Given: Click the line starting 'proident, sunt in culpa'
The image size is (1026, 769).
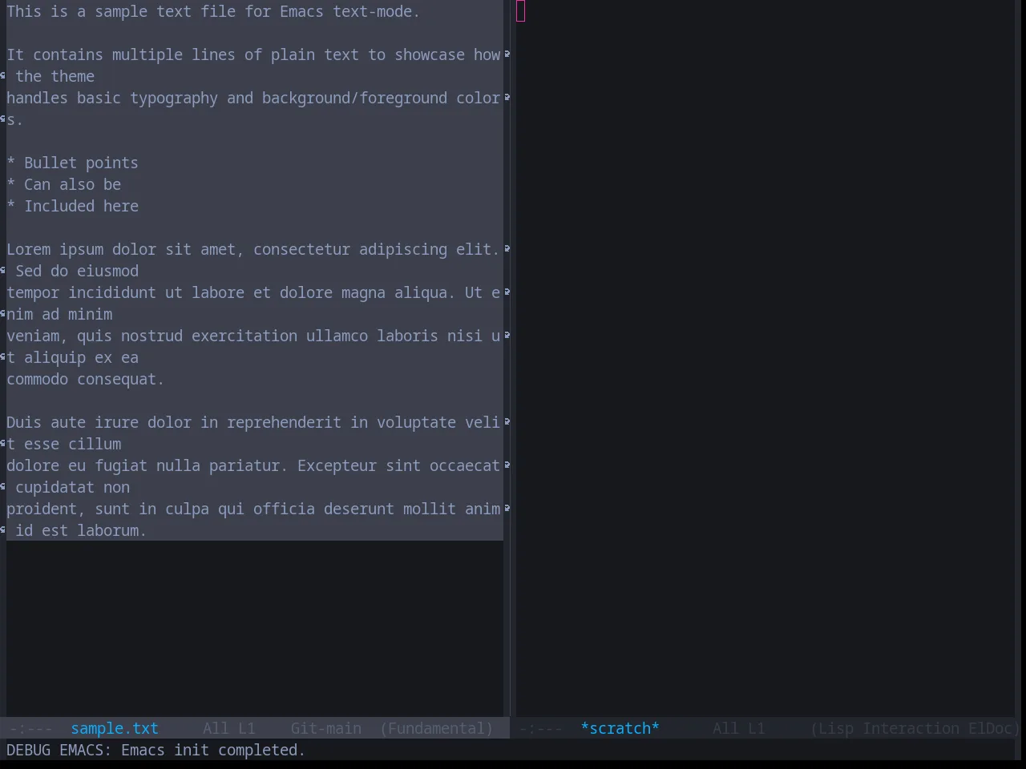Looking at the screenshot, I should pyautogui.click(x=253, y=509).
